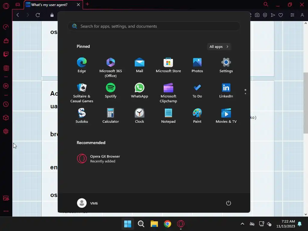Click the ad blocker shield icon
Viewport: 308px width, 231px height.
tap(265, 15)
